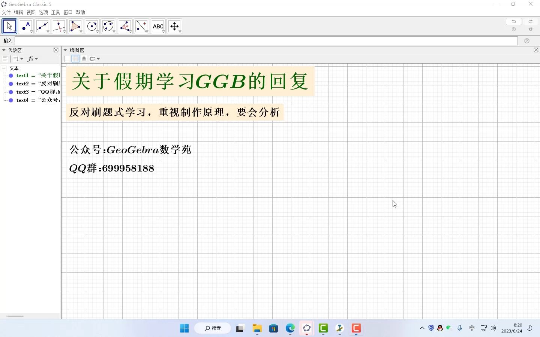The height and width of the screenshot is (337, 540).
Task: Select text1 in the algebra list
Action: (x=38, y=76)
